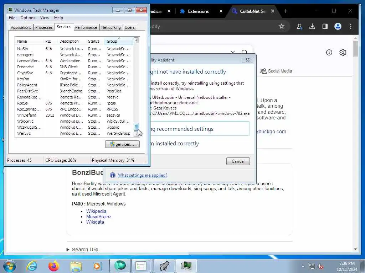Click the network tray icon
Image resolution: width=365 pixels, height=273 pixels.
[312, 267]
